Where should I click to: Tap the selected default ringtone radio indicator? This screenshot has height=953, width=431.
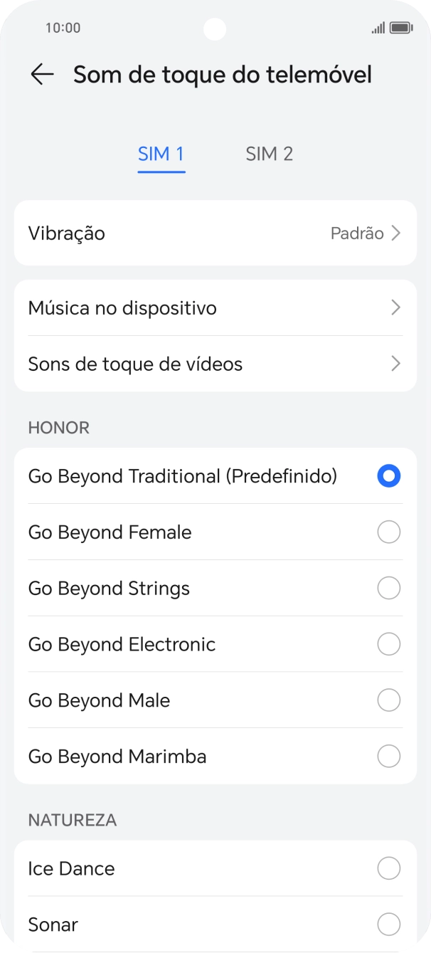388,475
